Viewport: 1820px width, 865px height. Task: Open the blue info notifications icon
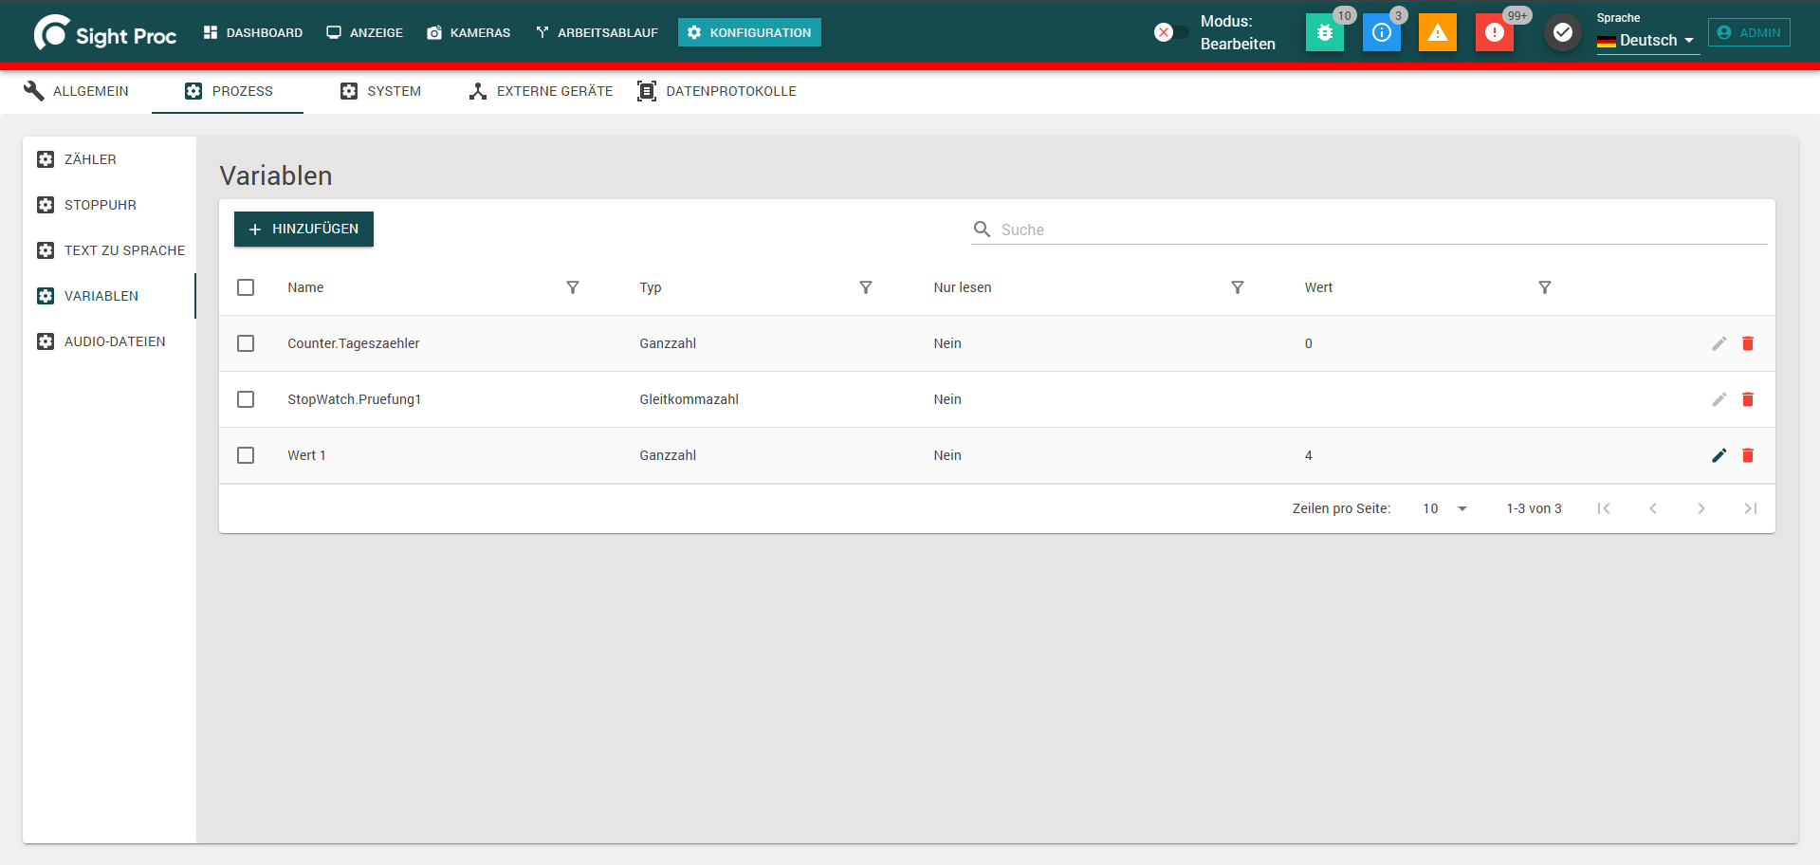[x=1381, y=32]
